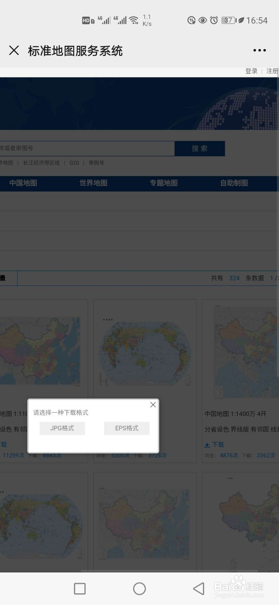Image resolution: width=279 pixels, height=605 pixels.
Task: Open the world map thumbnail in second row
Action: 41,525
